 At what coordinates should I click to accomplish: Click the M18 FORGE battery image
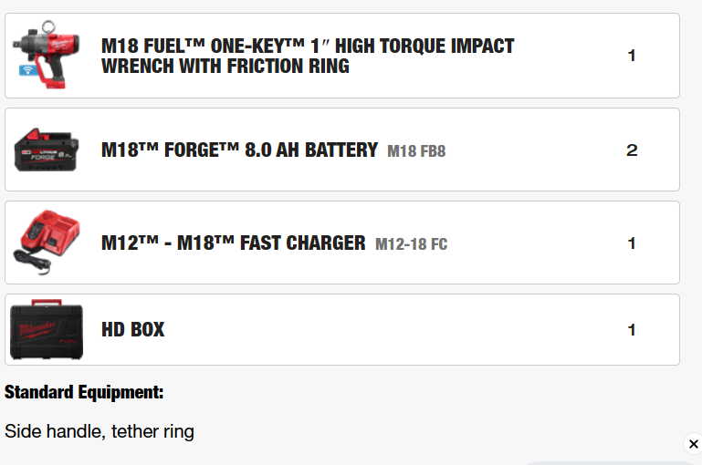point(47,150)
